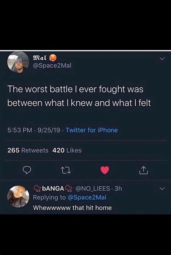Unlike the tweet using red heart
Screen dimensions: 171x255
[105, 170]
